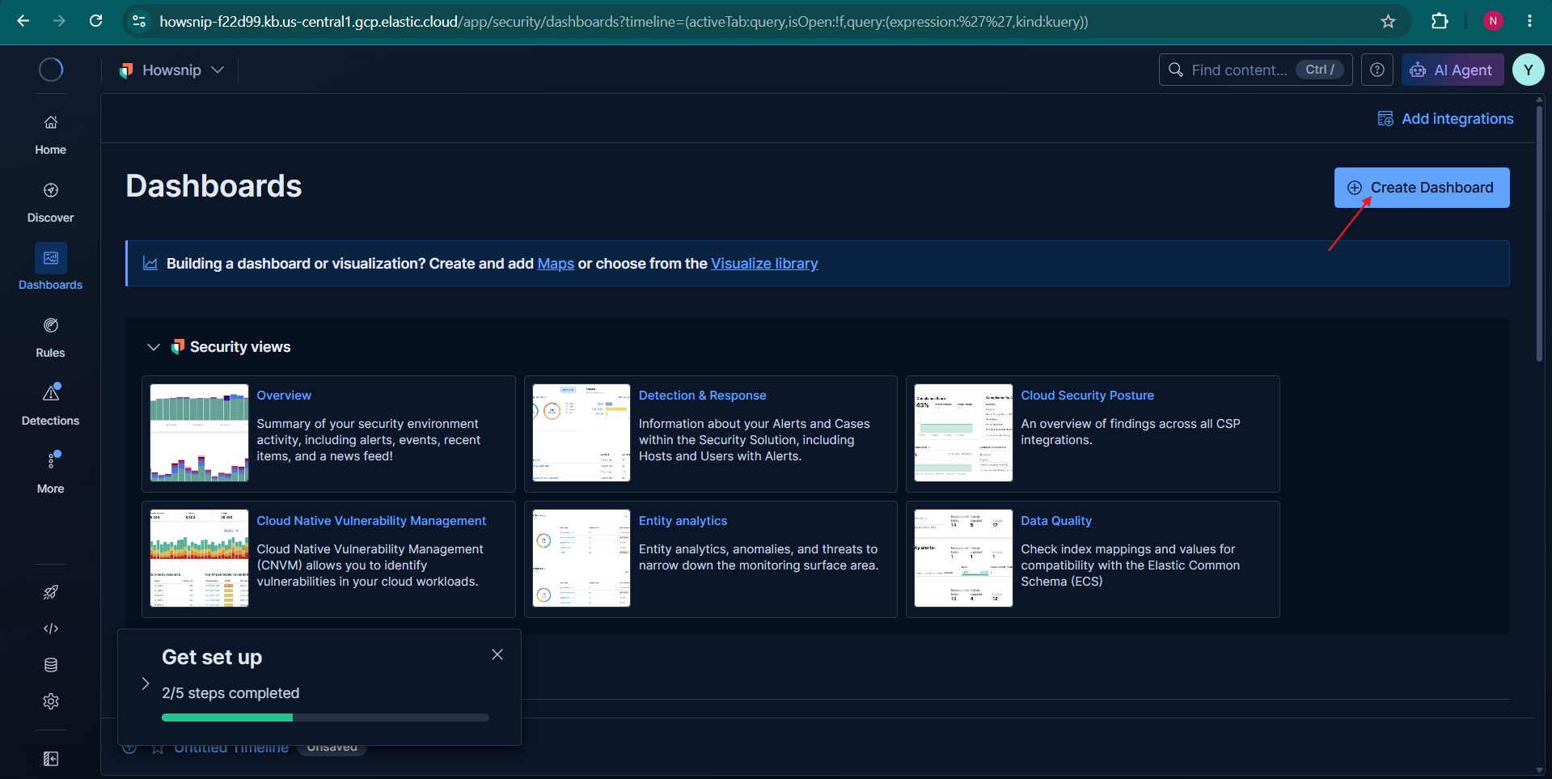Viewport: 1552px width, 779px height.
Task: Open the Detection & Response link
Action: (702, 396)
